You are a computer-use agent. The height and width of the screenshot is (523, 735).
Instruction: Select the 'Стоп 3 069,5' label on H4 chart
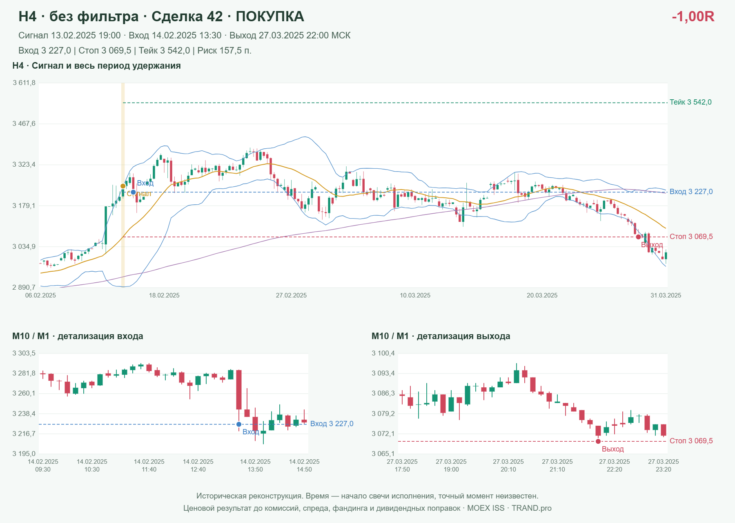click(x=691, y=237)
